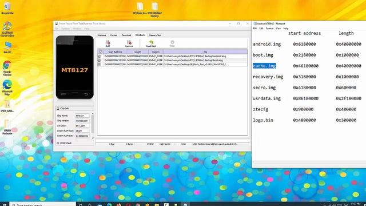Toggle the select-all header checkbox
Screen dimensions: 366x206
(101, 52)
